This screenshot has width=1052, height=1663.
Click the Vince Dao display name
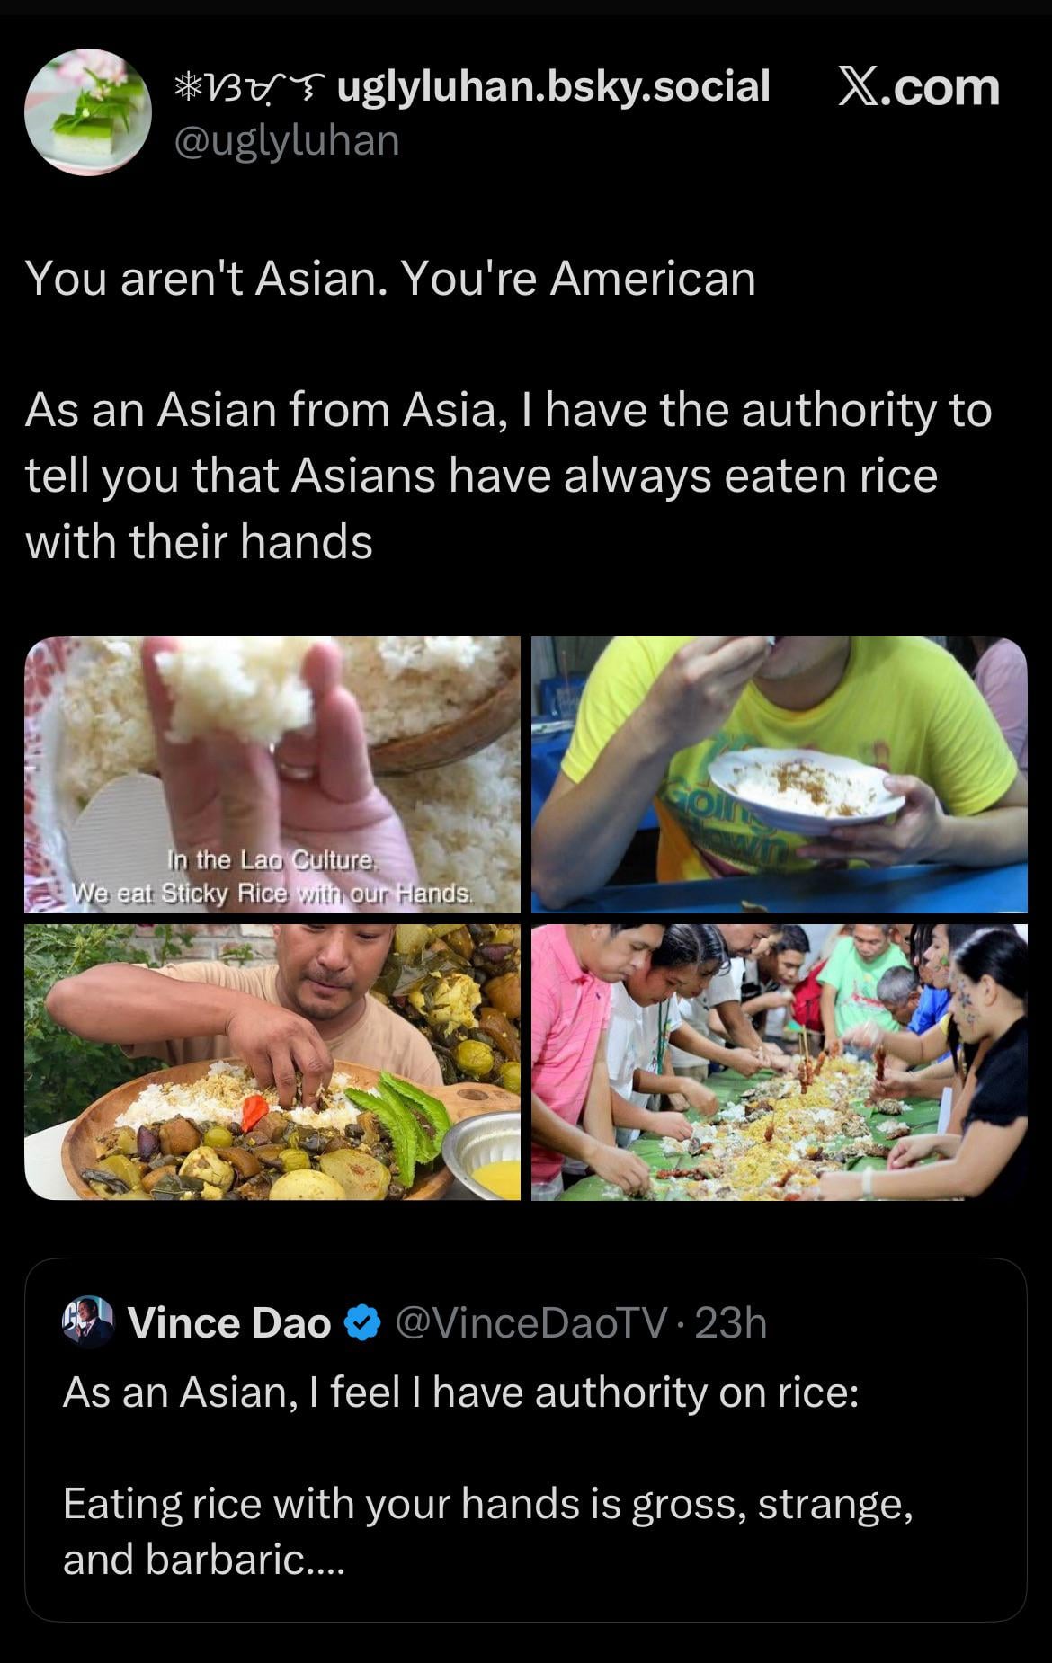coord(229,1323)
